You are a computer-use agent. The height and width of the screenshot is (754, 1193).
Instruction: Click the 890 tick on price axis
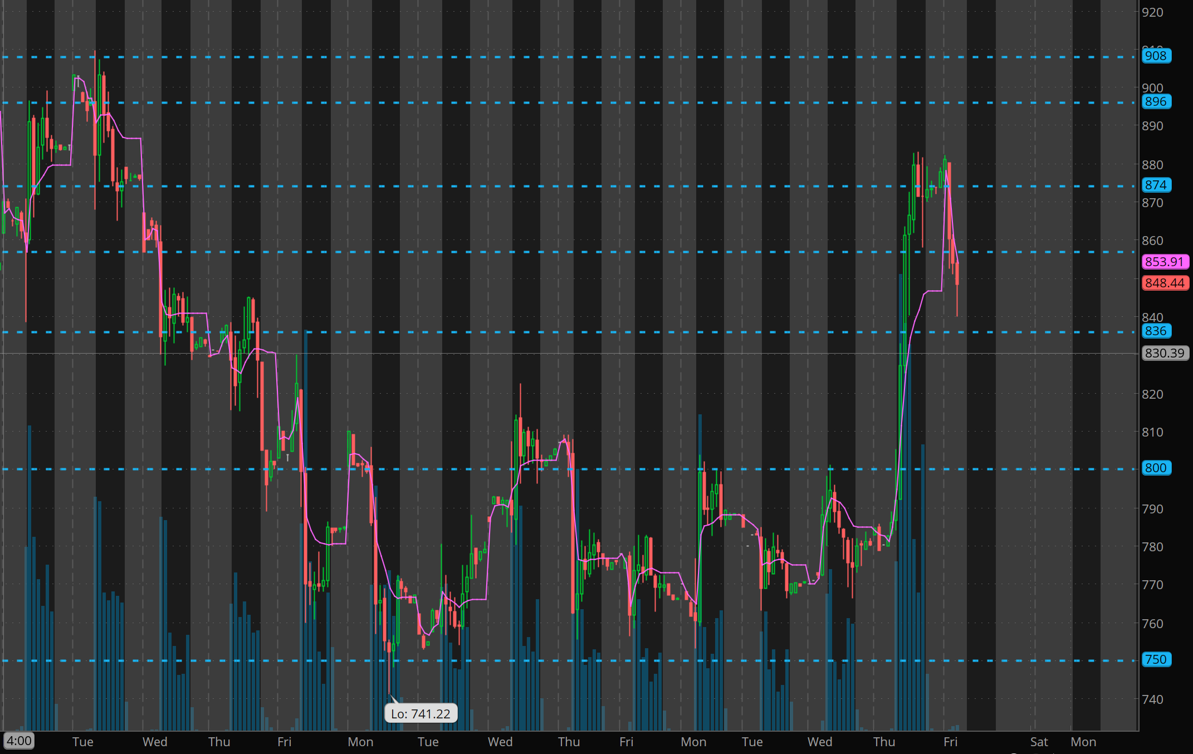[x=1152, y=126]
